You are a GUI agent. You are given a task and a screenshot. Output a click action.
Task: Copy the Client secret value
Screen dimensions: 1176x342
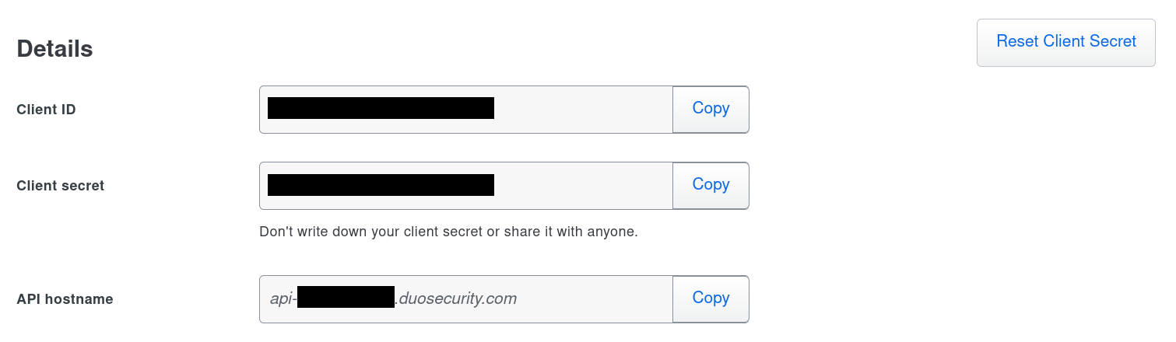click(x=710, y=185)
